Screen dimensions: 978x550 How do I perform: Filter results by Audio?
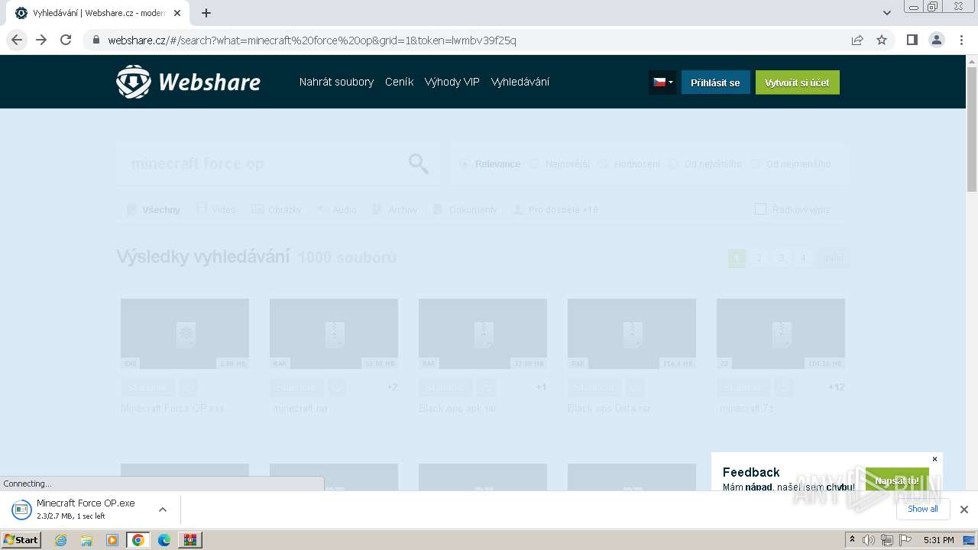(336, 209)
